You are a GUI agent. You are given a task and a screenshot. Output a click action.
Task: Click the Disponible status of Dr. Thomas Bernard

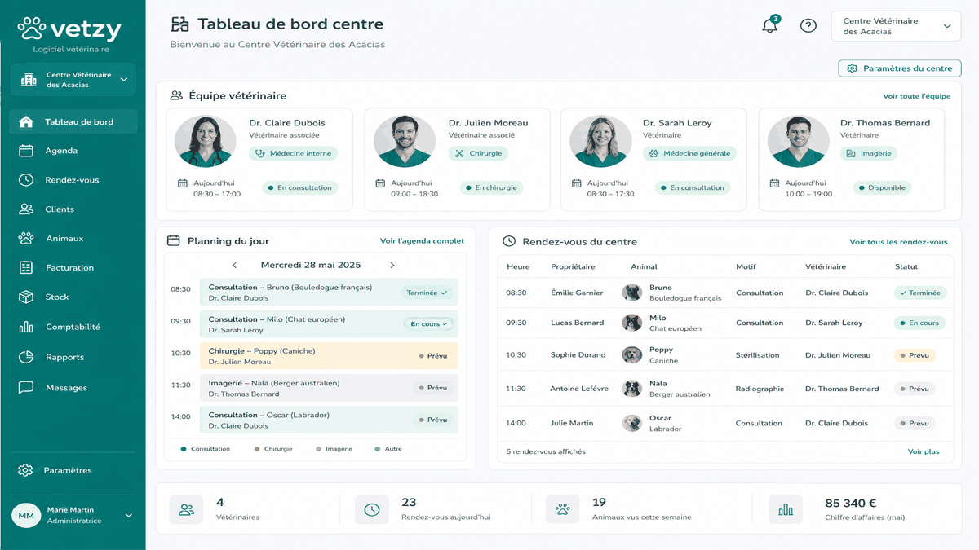pos(883,187)
